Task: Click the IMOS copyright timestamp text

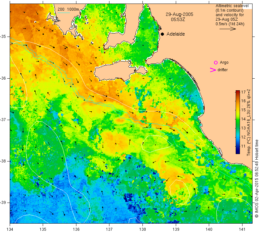Action: pyautogui.click(x=256, y=178)
